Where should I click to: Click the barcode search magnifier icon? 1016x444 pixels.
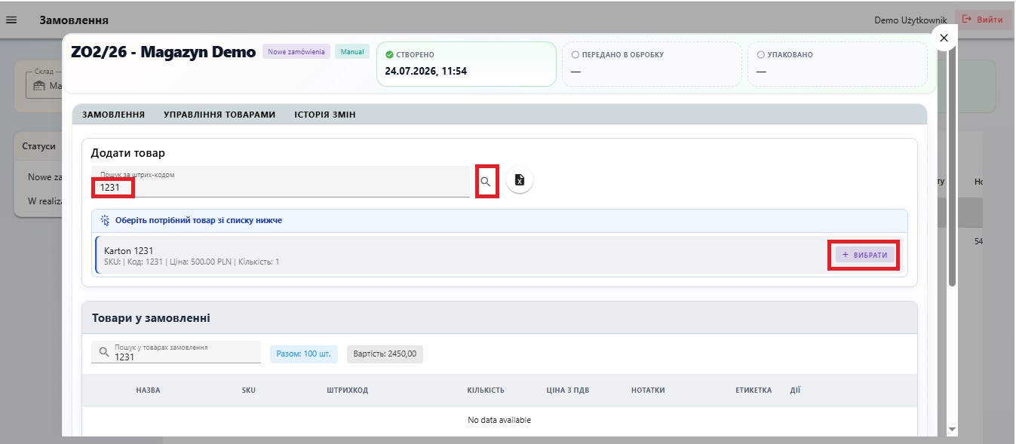pos(486,182)
